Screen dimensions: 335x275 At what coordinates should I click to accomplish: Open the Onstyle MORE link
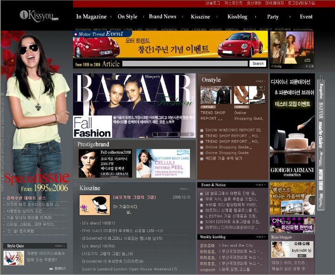point(261,81)
